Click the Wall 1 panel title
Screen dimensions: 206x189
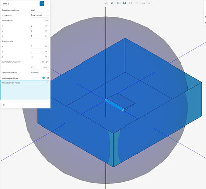click(6, 4)
